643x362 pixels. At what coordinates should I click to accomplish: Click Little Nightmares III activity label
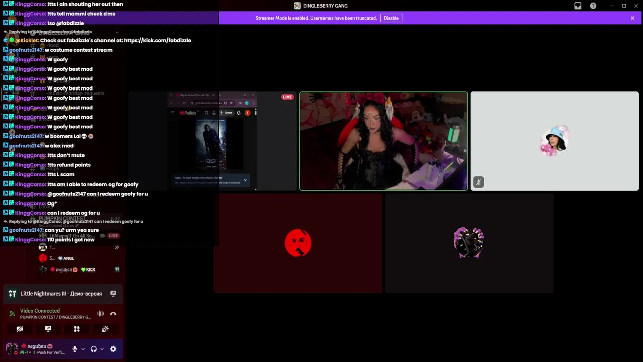point(61,294)
